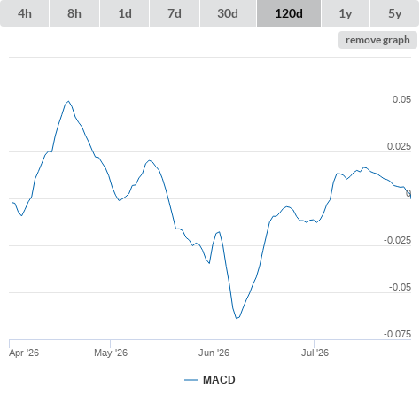This screenshot has width=420, height=403.
Task: Click the 0.025 y-axis label
Action: pyautogui.click(x=399, y=146)
